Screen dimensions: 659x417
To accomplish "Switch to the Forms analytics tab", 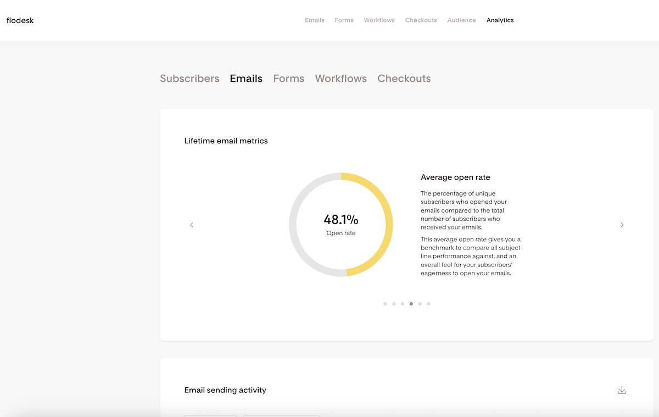I will (289, 79).
